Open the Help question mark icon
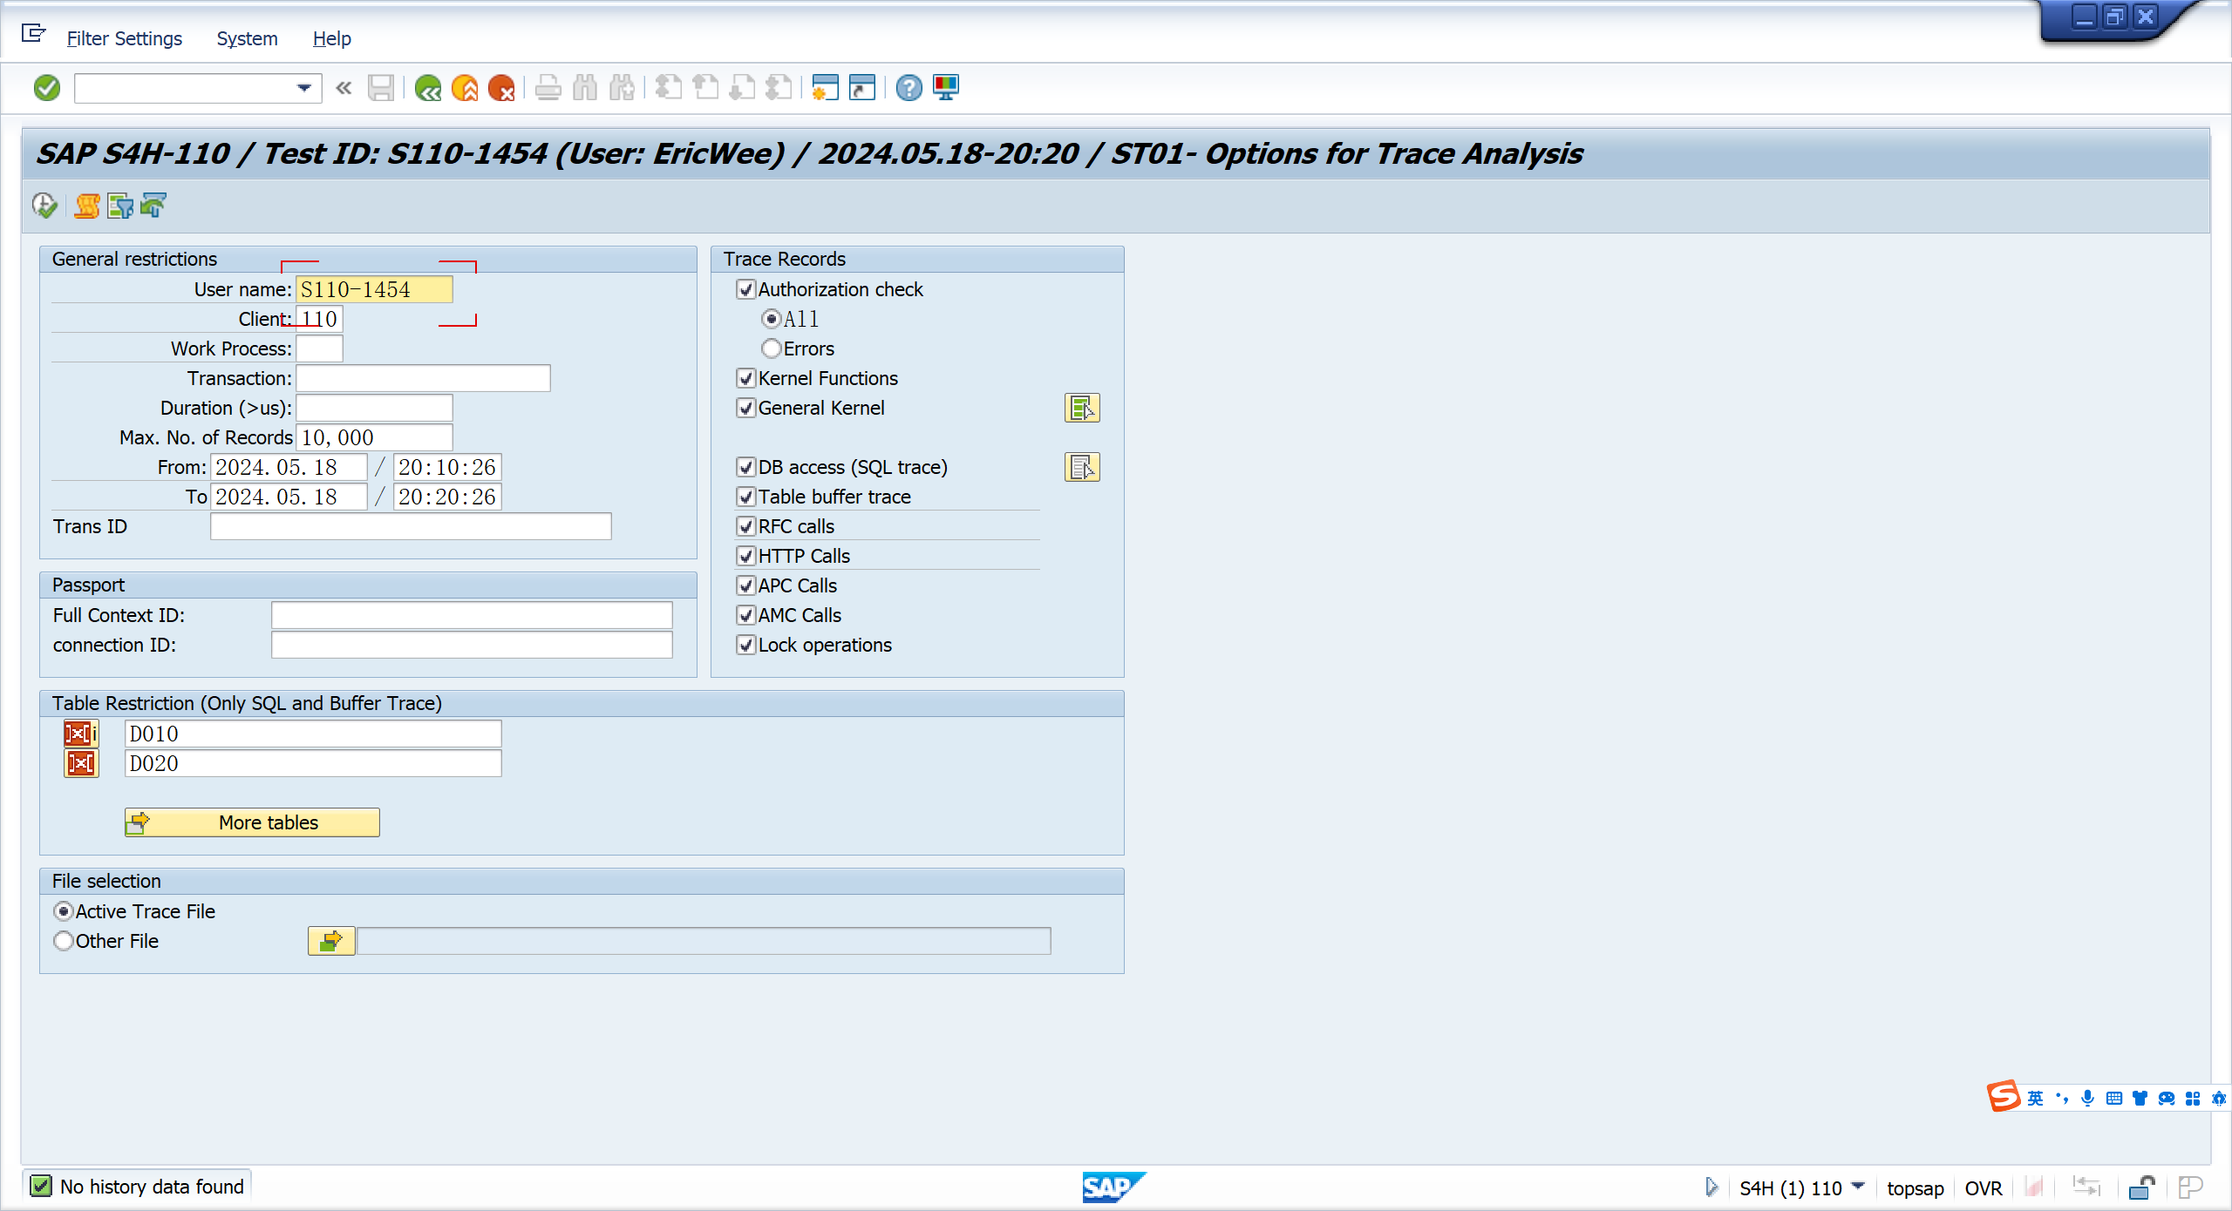 (x=908, y=88)
